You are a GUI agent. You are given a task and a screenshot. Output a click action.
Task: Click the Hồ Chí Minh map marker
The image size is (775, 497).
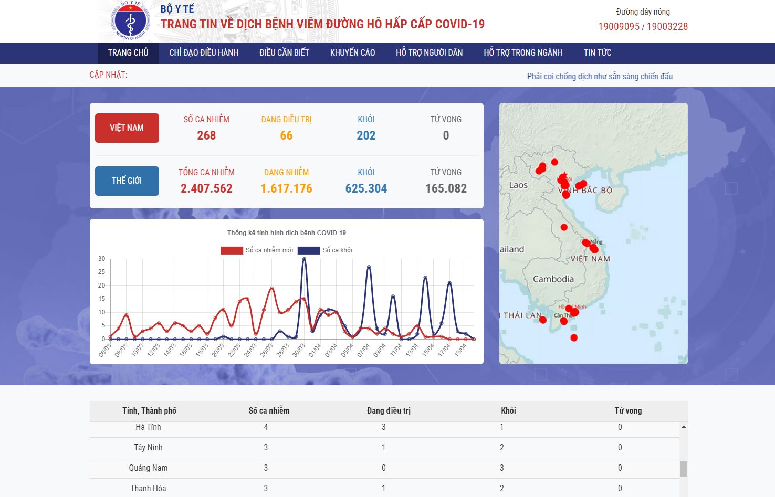click(574, 312)
